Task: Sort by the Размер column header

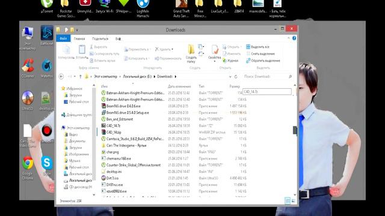Action: (235, 86)
